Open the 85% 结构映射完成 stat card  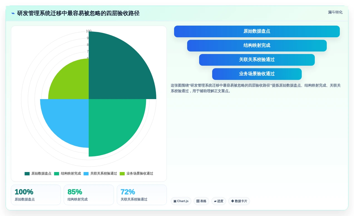point(89,195)
